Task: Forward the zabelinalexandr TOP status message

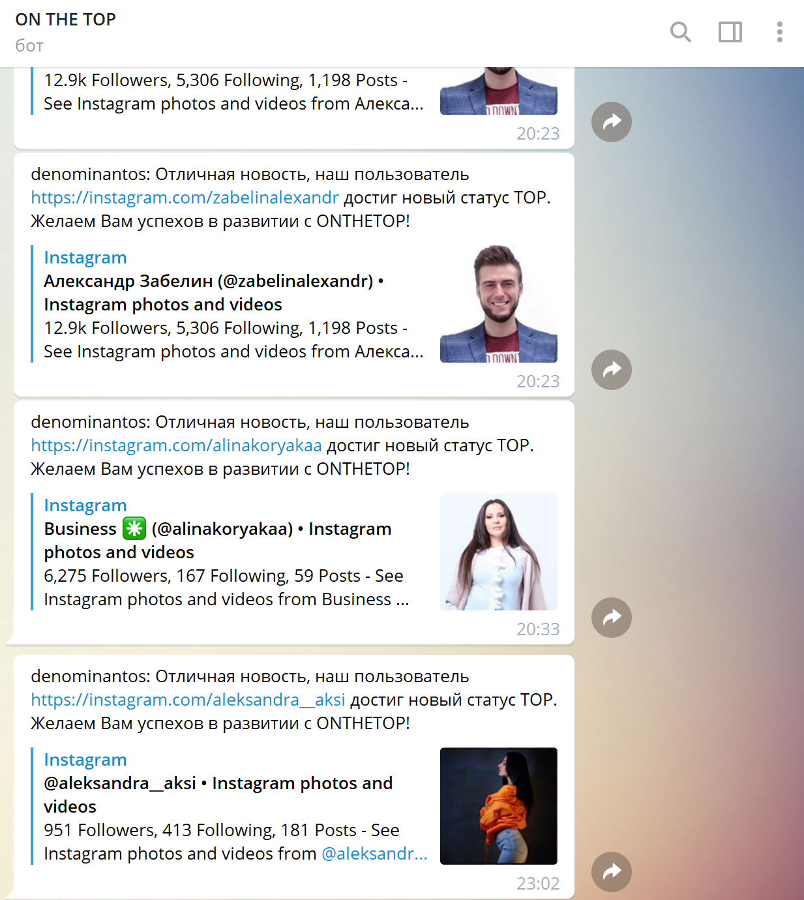Action: [x=612, y=370]
